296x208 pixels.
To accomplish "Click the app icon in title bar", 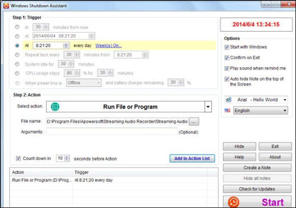I will tap(5, 4).
